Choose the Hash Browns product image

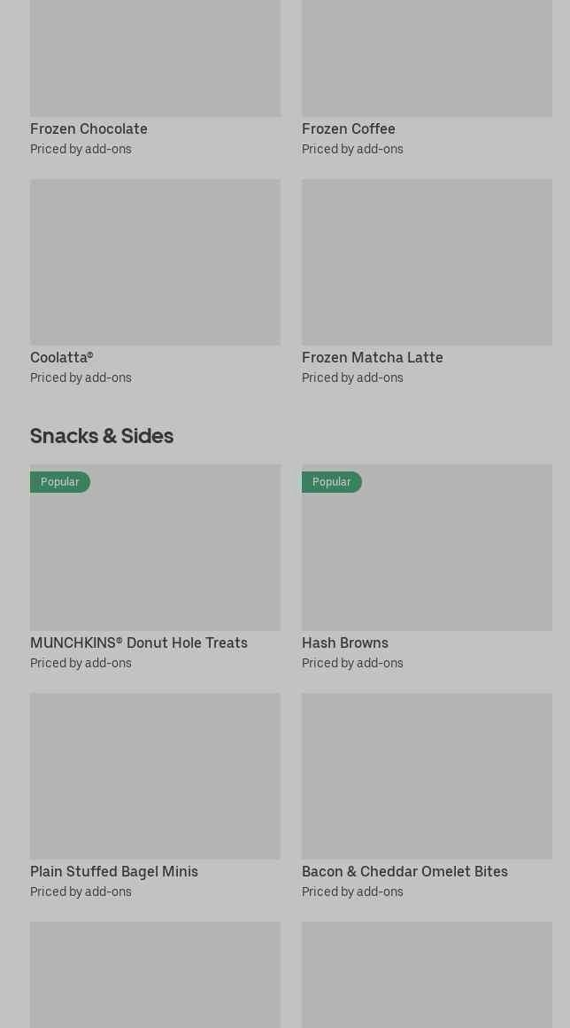[427, 558]
